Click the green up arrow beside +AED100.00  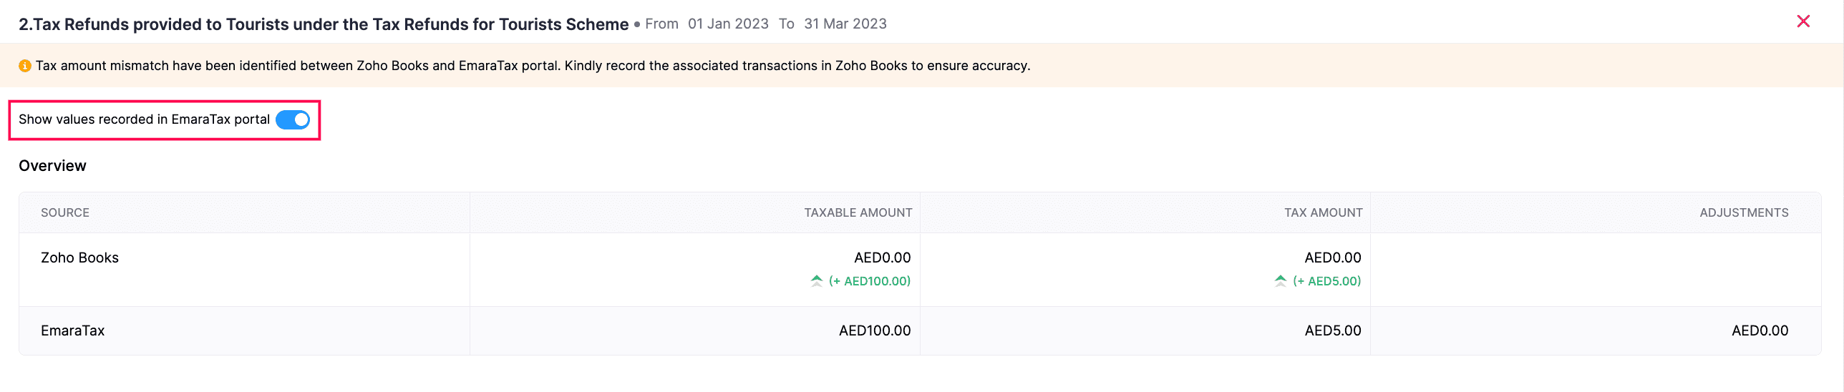point(817,281)
